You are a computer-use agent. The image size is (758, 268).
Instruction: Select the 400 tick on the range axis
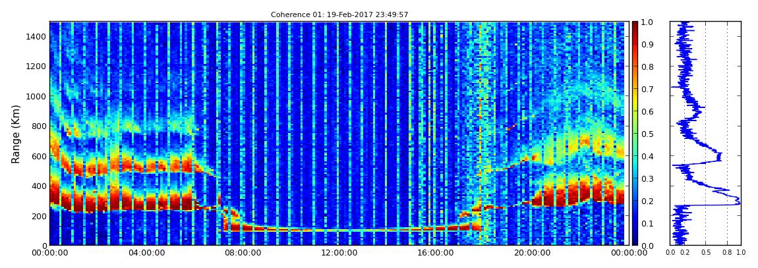coord(39,186)
